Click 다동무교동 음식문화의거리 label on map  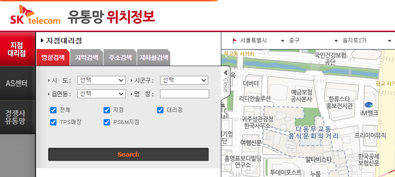[x=313, y=133]
